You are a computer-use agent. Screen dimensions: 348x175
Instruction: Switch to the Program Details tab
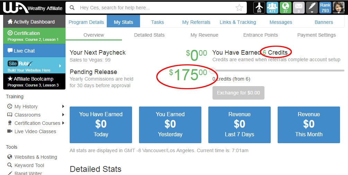(x=86, y=22)
